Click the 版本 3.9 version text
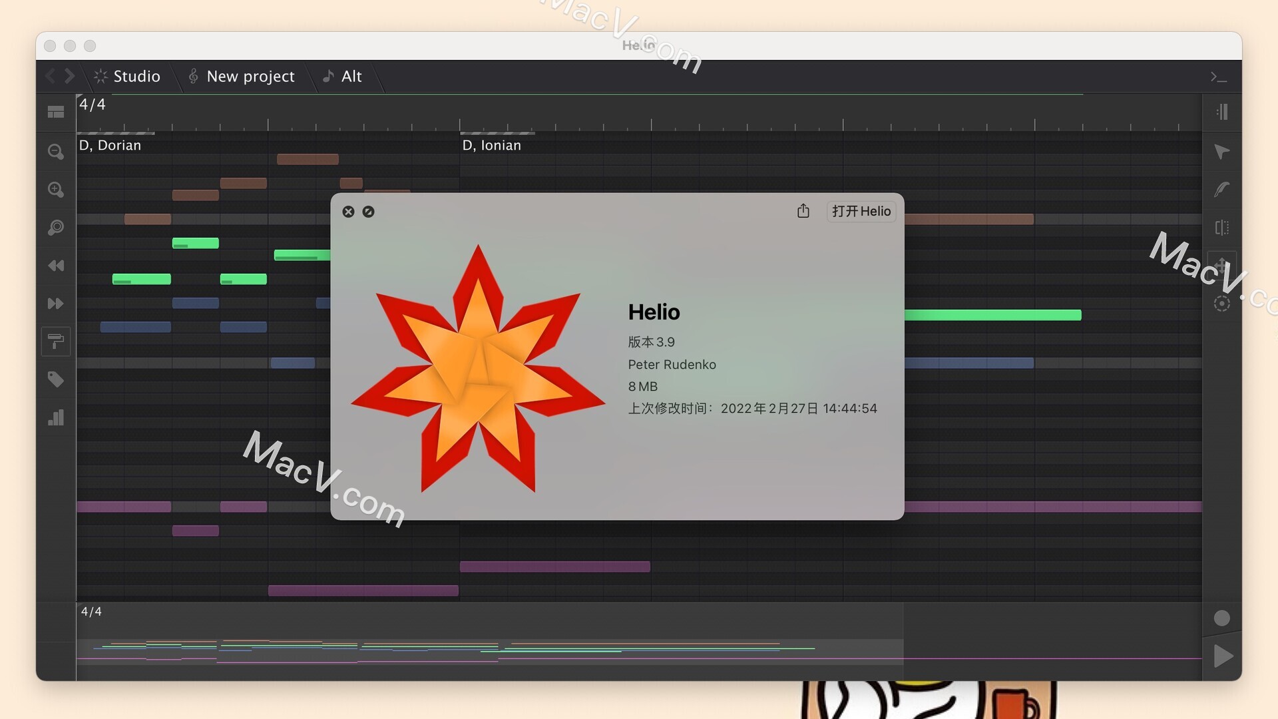 tap(651, 342)
